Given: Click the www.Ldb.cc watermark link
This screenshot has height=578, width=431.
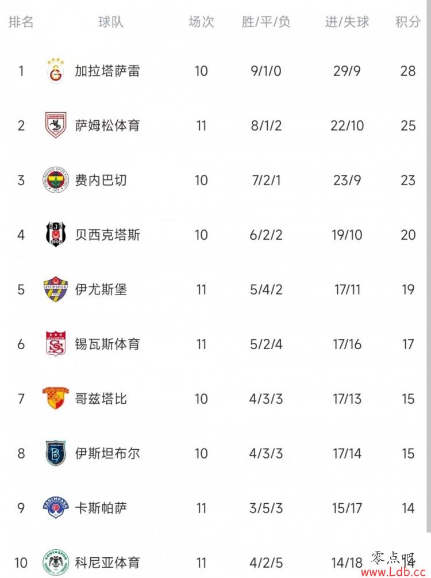Looking at the screenshot, I should (394, 572).
